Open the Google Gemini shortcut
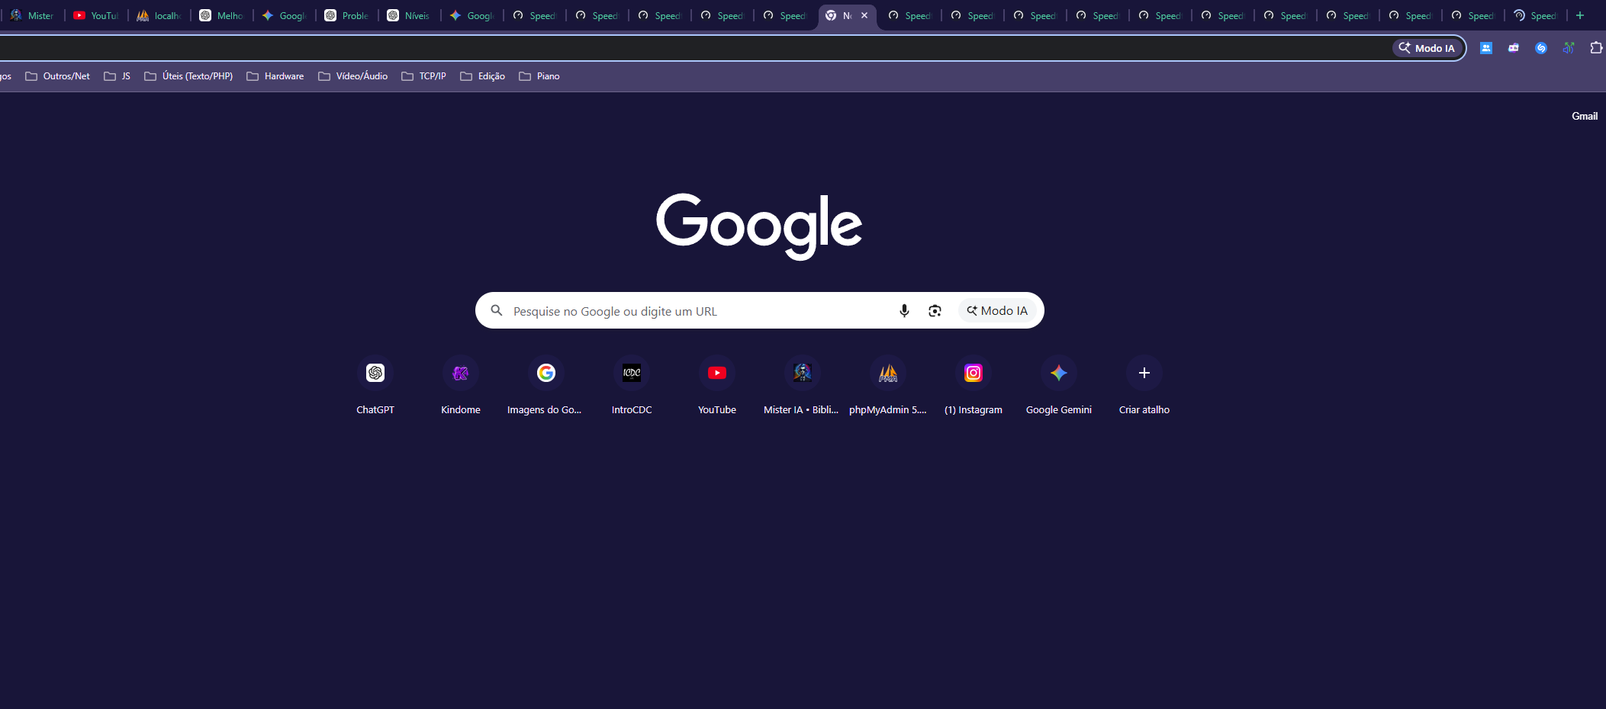Viewport: 1606px width, 709px height. [1058, 373]
